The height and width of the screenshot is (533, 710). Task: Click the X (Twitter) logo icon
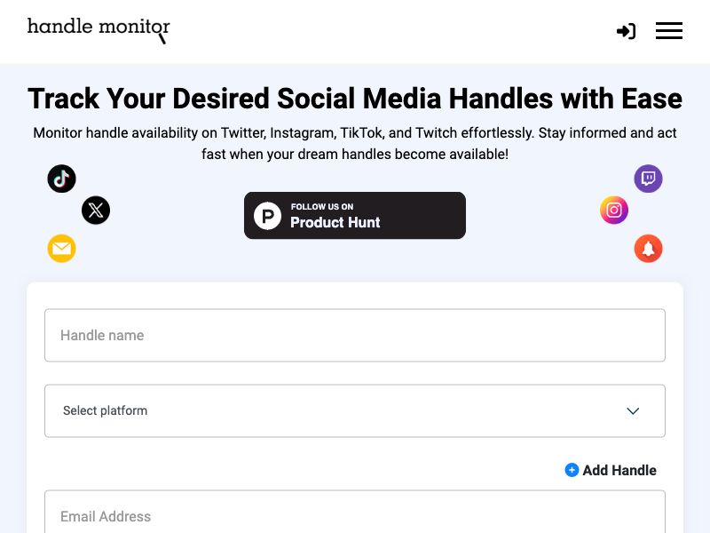(x=96, y=211)
